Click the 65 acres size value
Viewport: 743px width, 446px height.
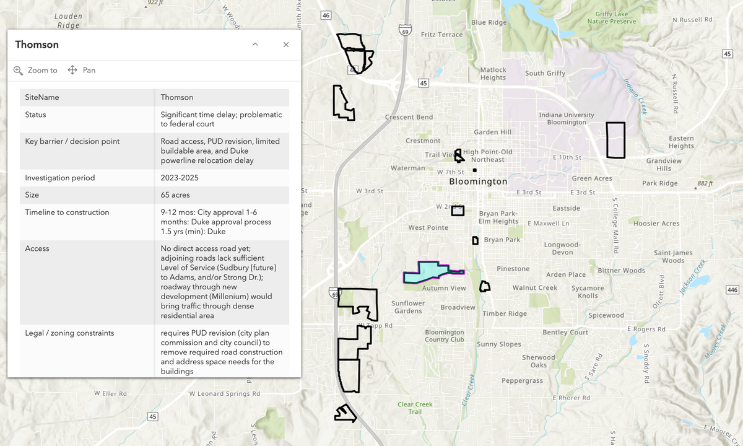click(x=175, y=195)
